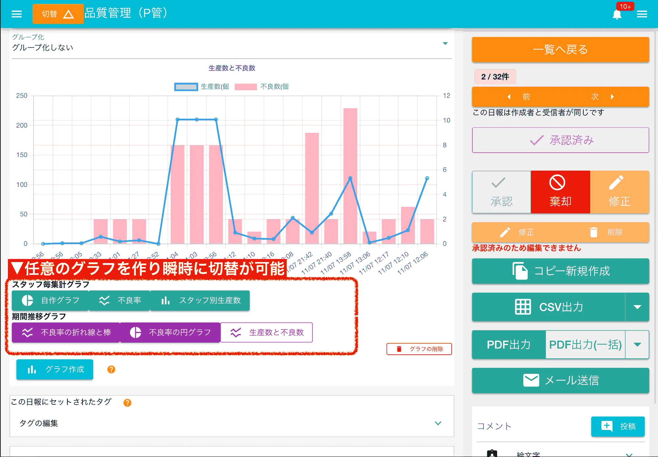Select the 自作グラフ pie chart icon

[27, 300]
